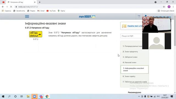Image resolution: width=176 pixels, height=99 pixels.
Task: Click the Пошук по ПДР search field
Action: tap(131, 36)
